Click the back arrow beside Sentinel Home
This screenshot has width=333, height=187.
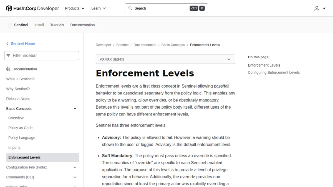[7, 44]
